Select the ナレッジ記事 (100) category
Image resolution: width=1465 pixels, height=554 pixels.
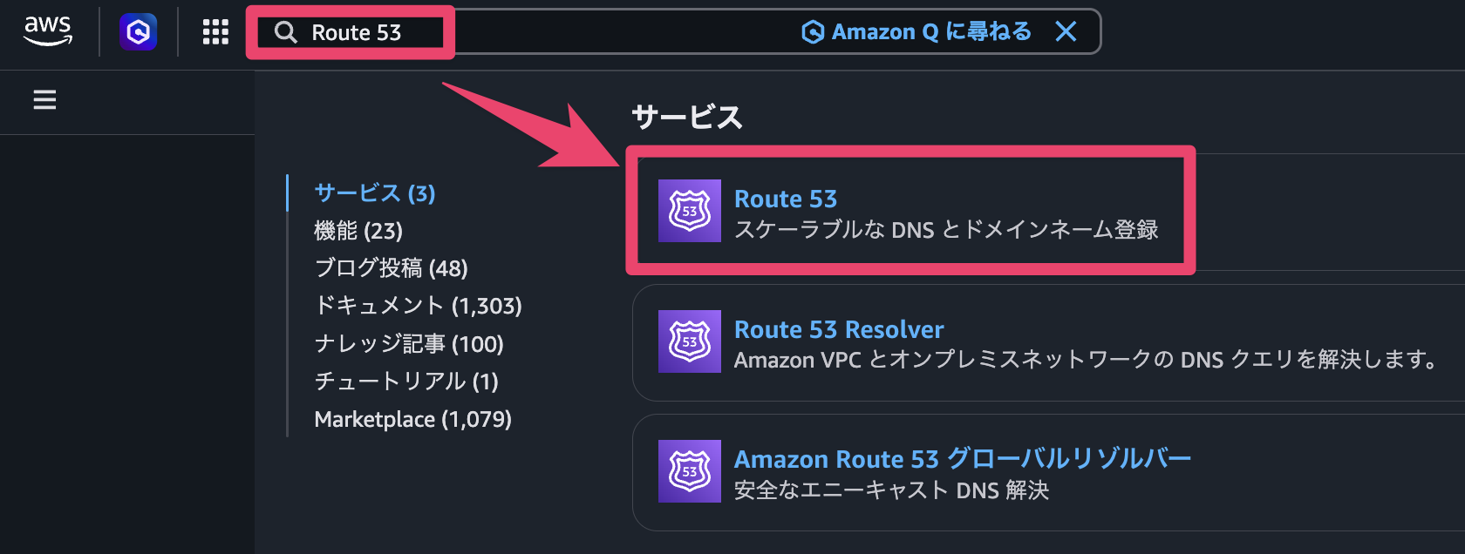[x=407, y=343]
